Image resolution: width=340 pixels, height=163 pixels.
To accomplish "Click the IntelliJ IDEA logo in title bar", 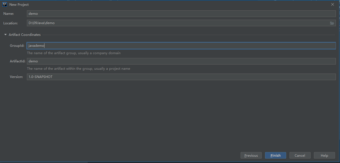I will (5, 4).
